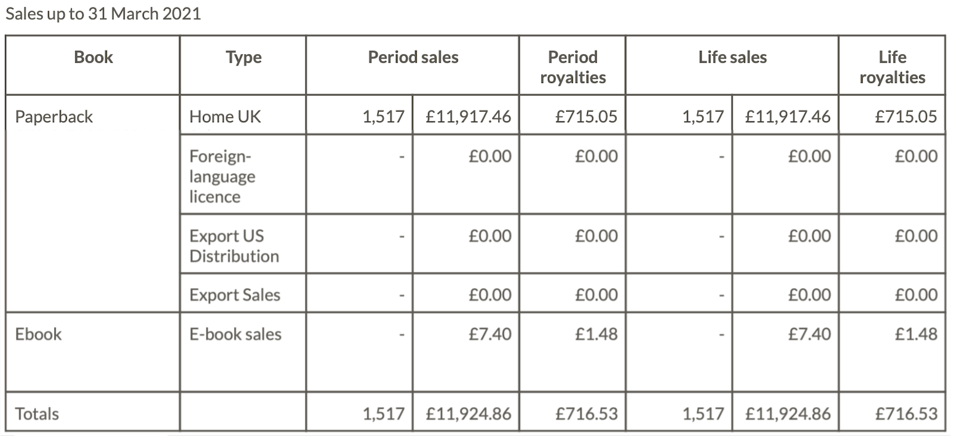Click the Home UK type cell

click(225, 117)
